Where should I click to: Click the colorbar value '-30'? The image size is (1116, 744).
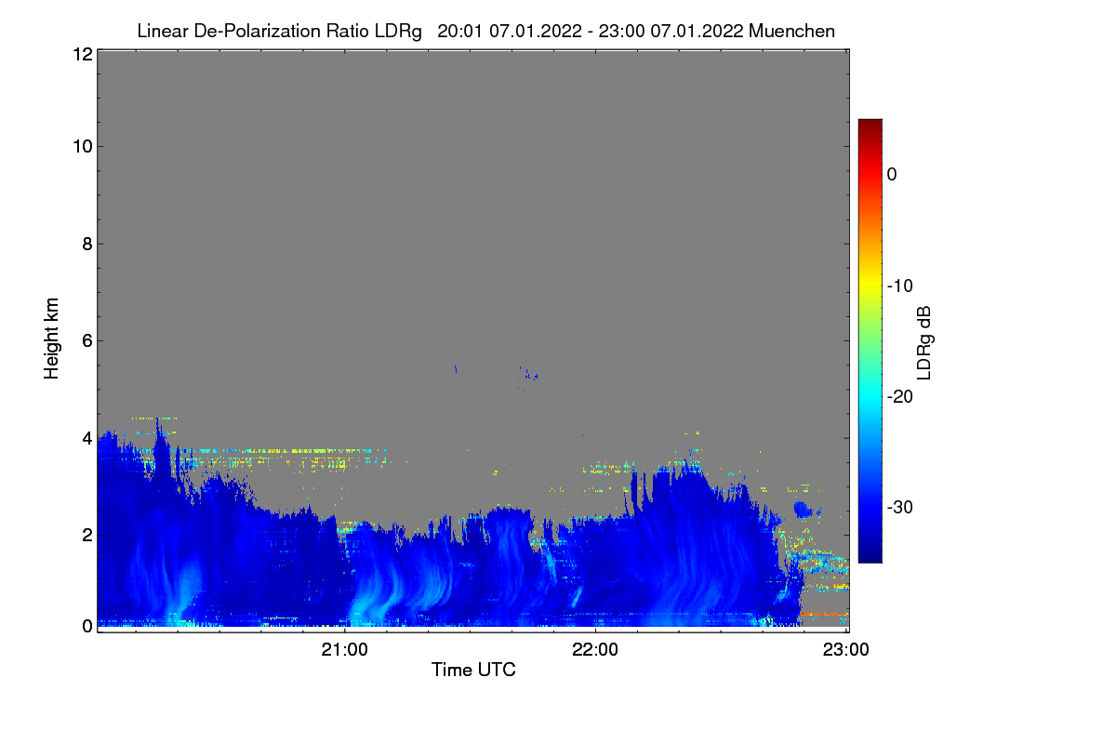(899, 508)
